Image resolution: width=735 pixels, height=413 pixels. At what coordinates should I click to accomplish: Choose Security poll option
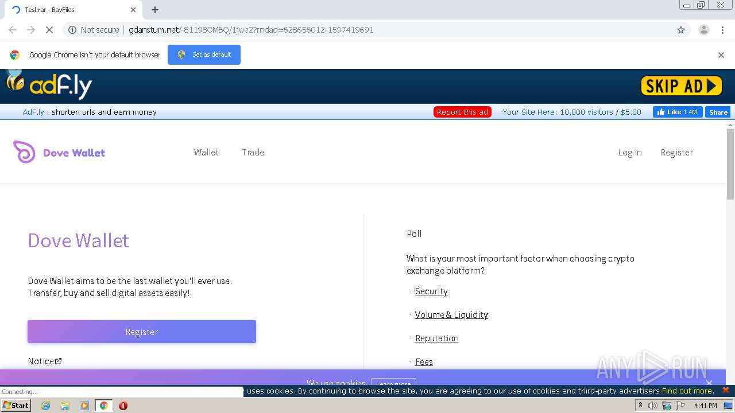[431, 291]
